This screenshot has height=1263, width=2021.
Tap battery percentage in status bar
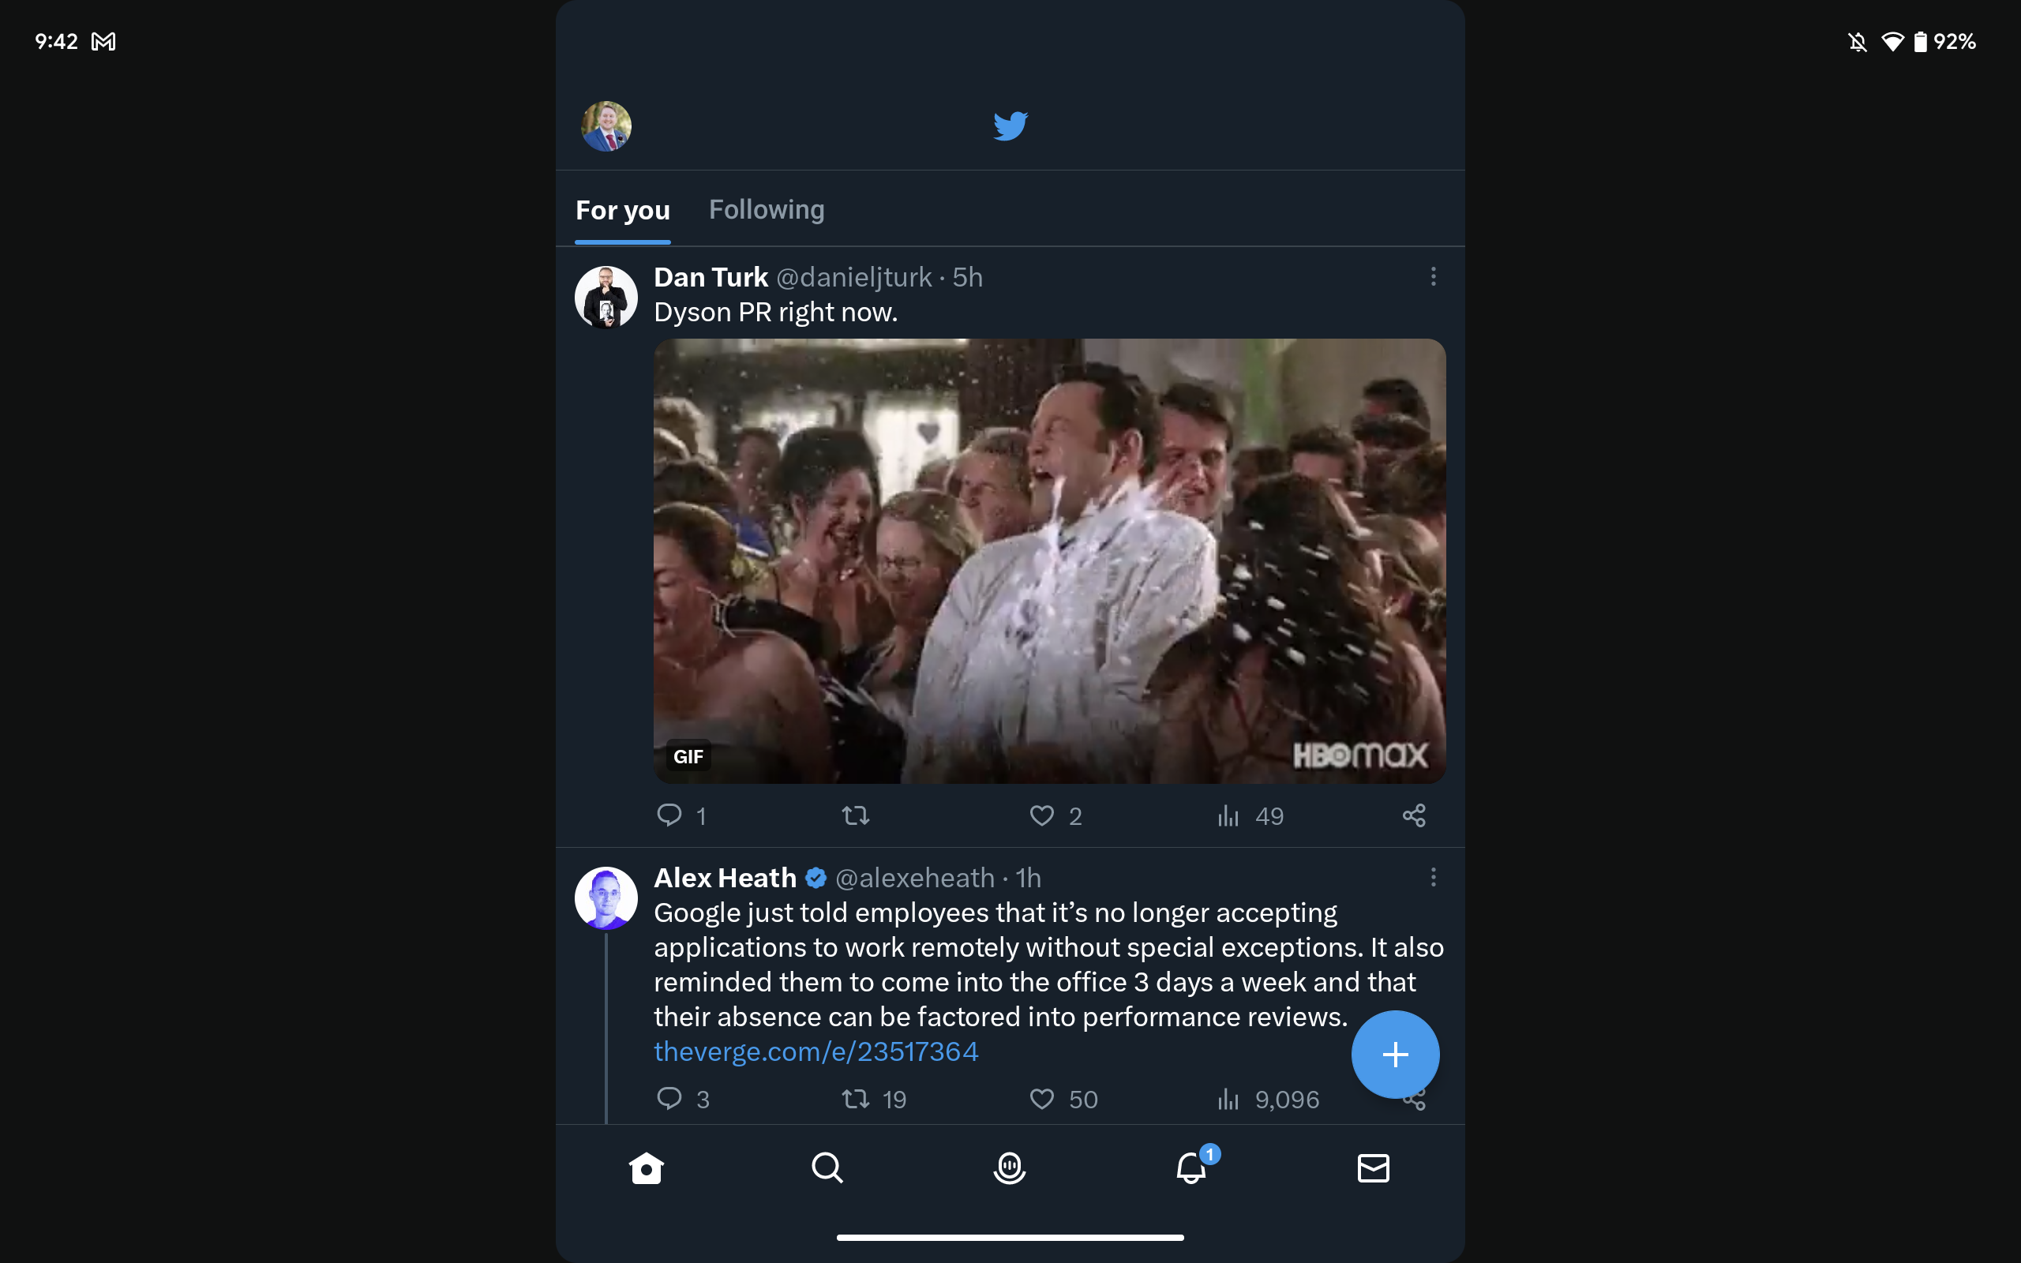[1959, 39]
